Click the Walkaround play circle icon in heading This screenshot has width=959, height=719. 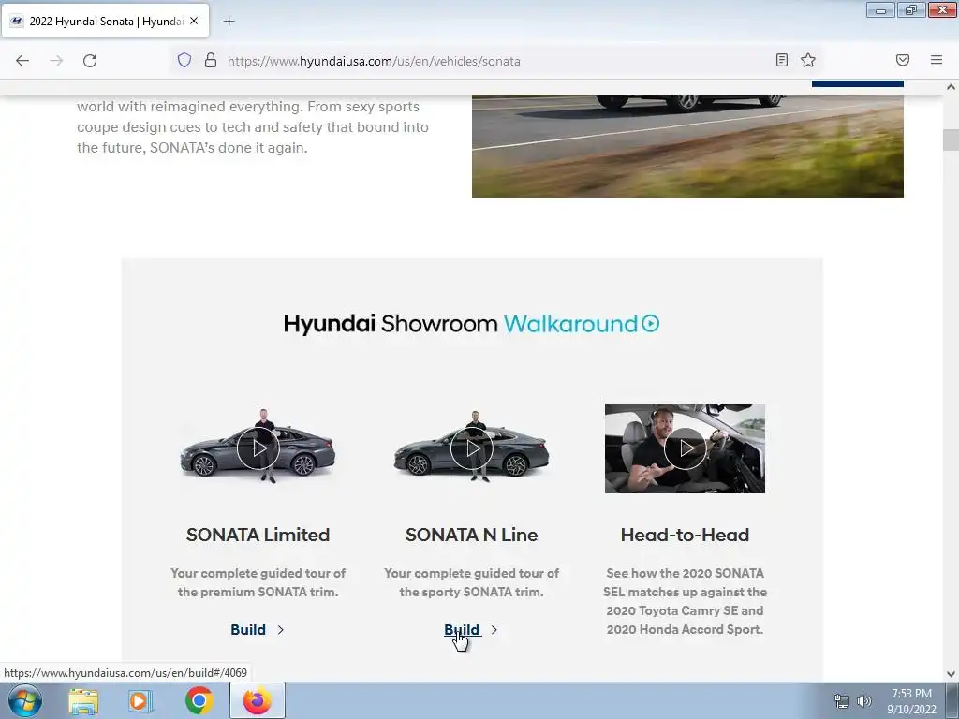click(x=650, y=323)
